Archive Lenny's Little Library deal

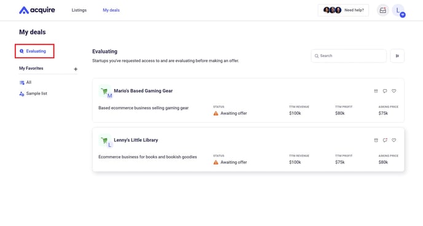(x=376, y=140)
